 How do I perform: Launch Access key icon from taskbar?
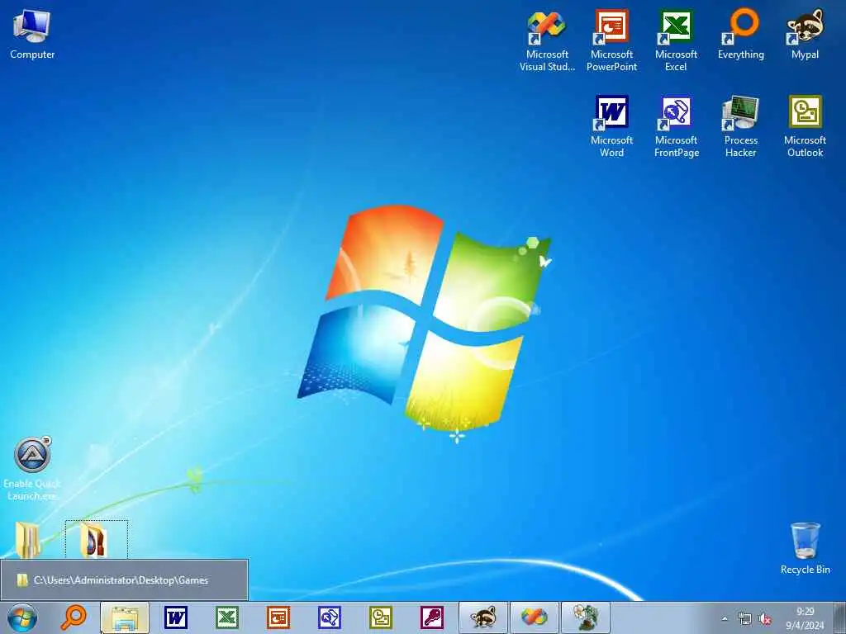tap(431, 617)
